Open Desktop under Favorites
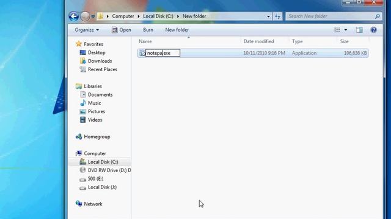Screen dimensions: 391x219 tap(97, 53)
